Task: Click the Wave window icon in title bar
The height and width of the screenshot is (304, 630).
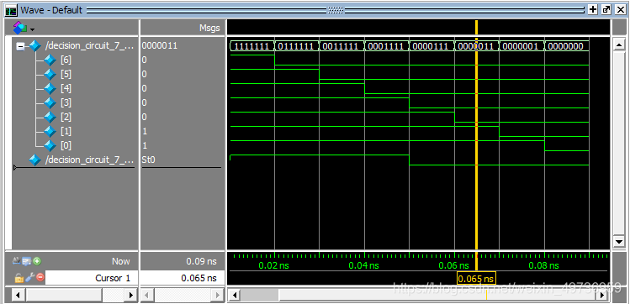Action: click(11, 10)
